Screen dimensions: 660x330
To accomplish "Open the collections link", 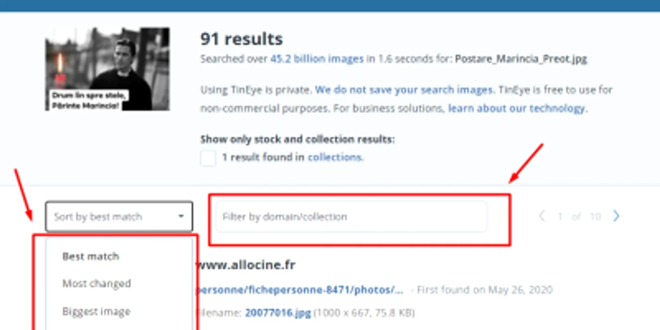I will click(335, 157).
